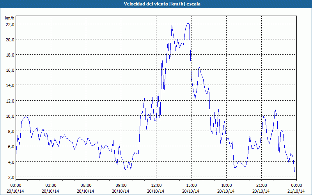Click the '20,0' y-axis value
312x195 pixels.
tap(10, 39)
